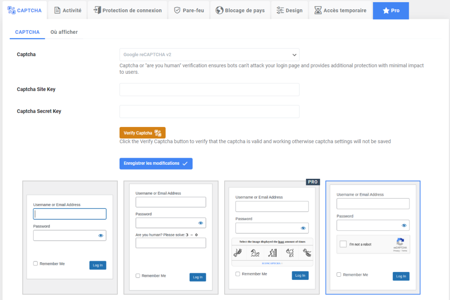Click the Captcha Site Key input field

tap(209, 89)
